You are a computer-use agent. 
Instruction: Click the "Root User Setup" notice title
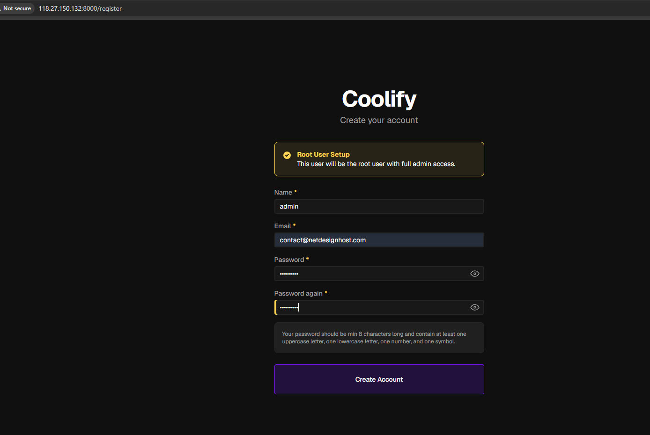pyautogui.click(x=323, y=154)
